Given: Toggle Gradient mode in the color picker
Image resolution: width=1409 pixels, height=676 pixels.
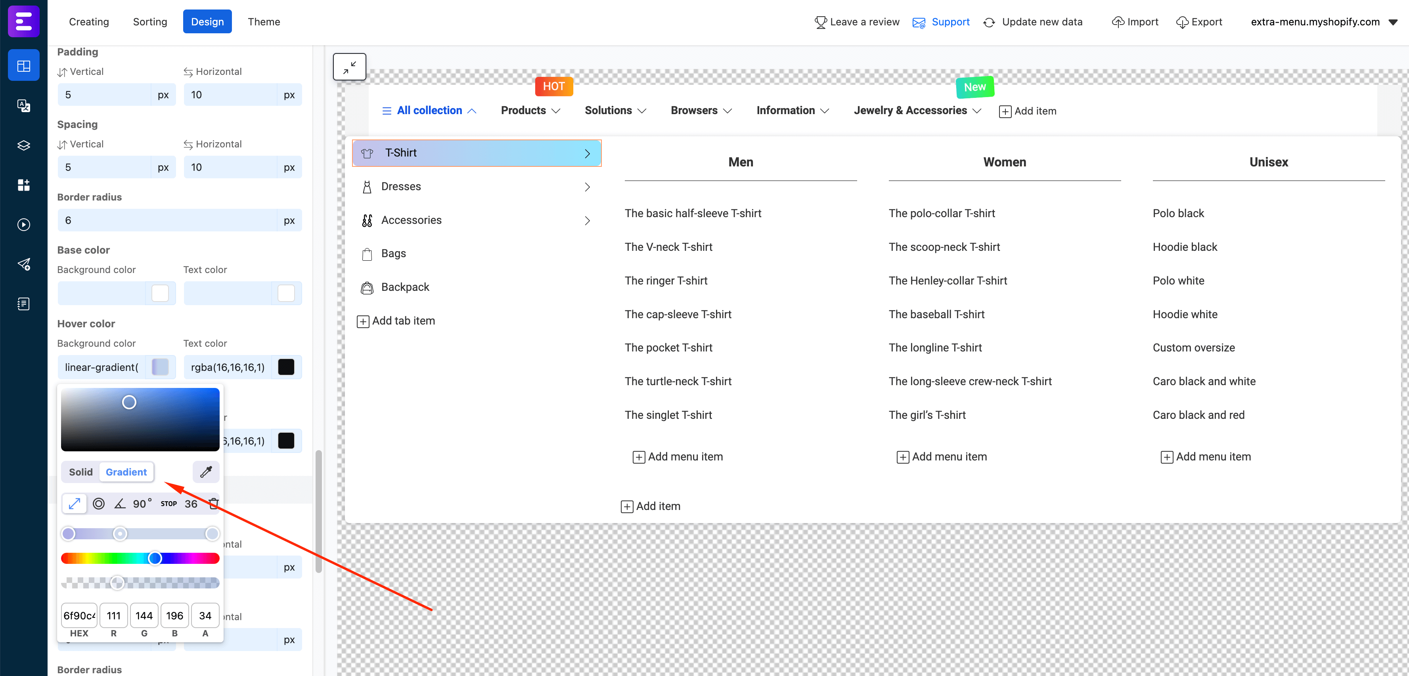Looking at the screenshot, I should click(x=126, y=472).
